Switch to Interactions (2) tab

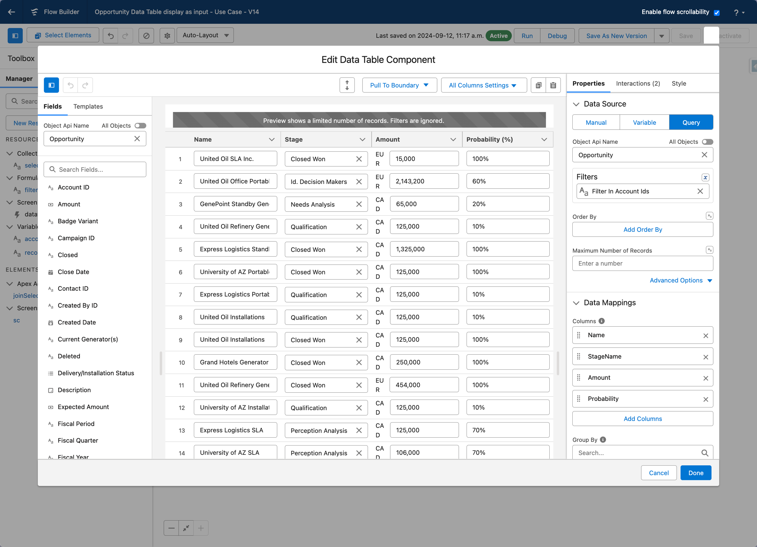[637, 84]
